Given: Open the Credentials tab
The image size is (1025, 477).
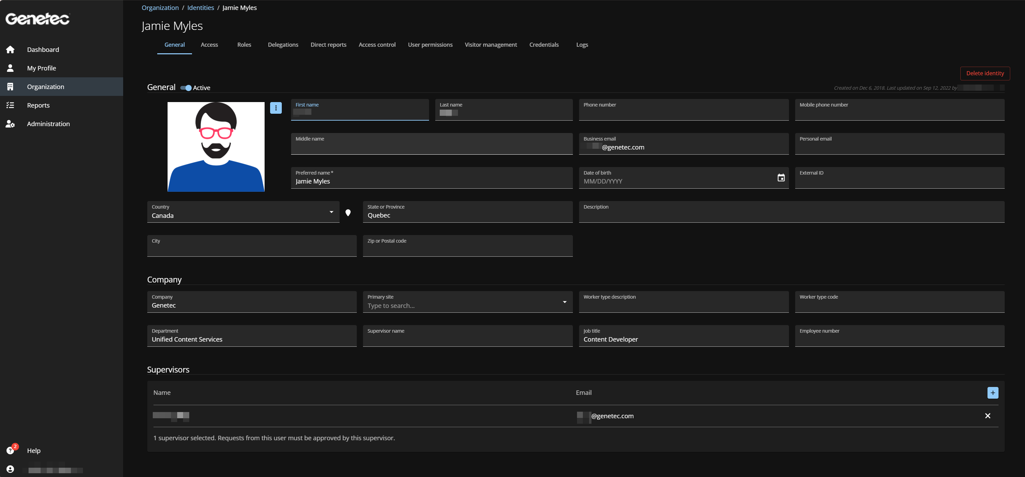Looking at the screenshot, I should [x=544, y=45].
